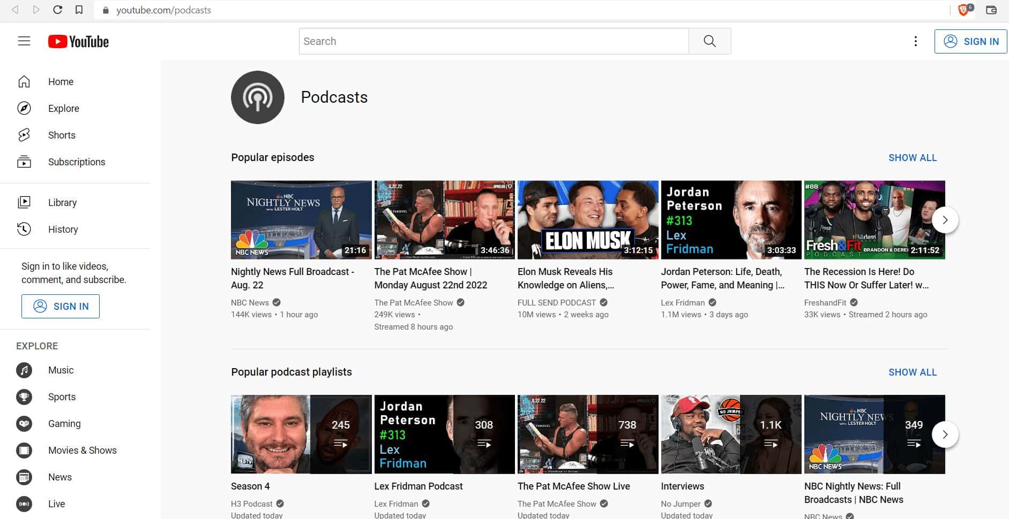Open Home in sidebar
1009x519 pixels.
[x=75, y=81]
